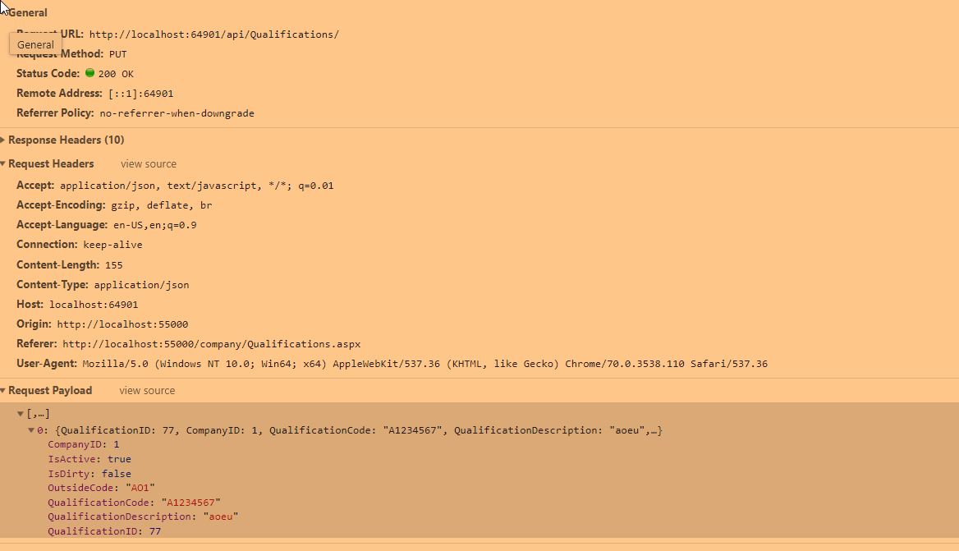Image resolution: width=959 pixels, height=551 pixels.
Task: Collapse payload item 0 object triangle
Action: 31,430
